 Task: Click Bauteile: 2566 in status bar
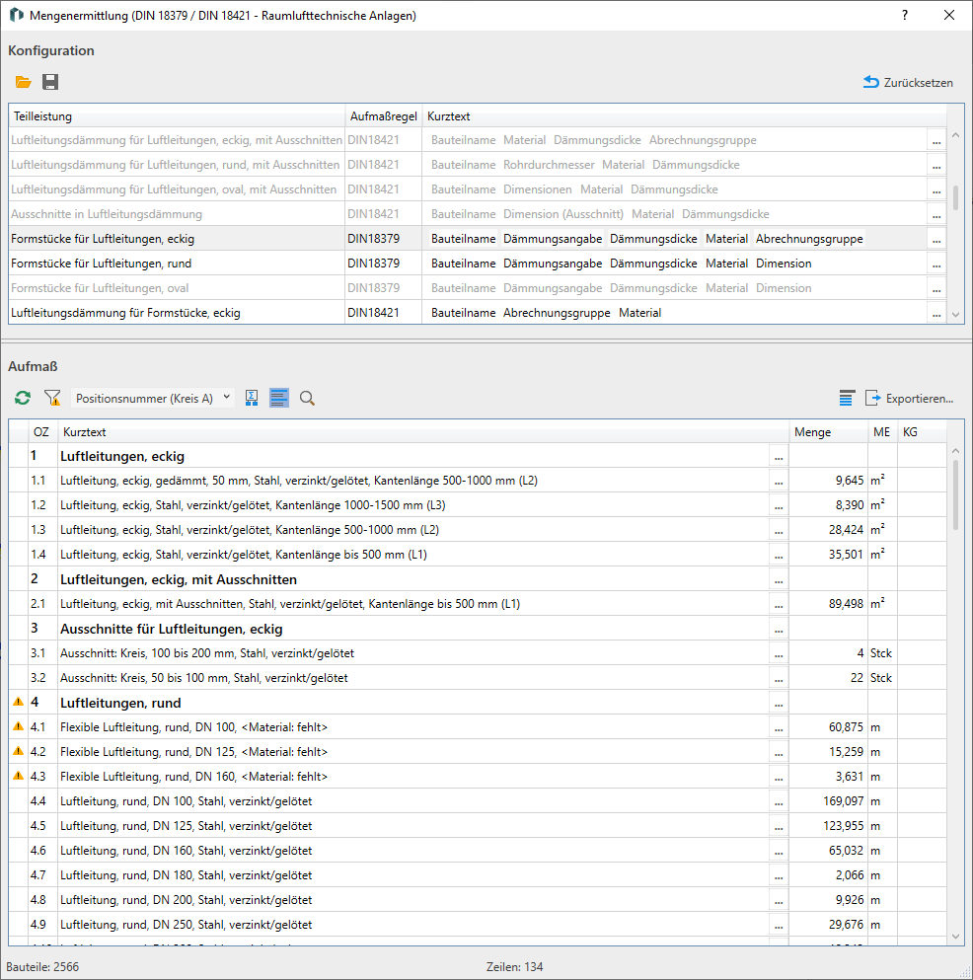[x=42, y=967]
